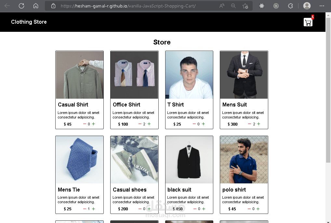Image resolution: width=331 pixels, height=223 pixels.
Task: Increase Casual Shirt quantity with plus
Action: click(93, 124)
